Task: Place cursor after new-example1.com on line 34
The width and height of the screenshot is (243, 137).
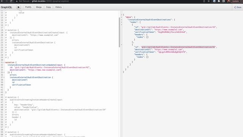Action: (61, 70)
